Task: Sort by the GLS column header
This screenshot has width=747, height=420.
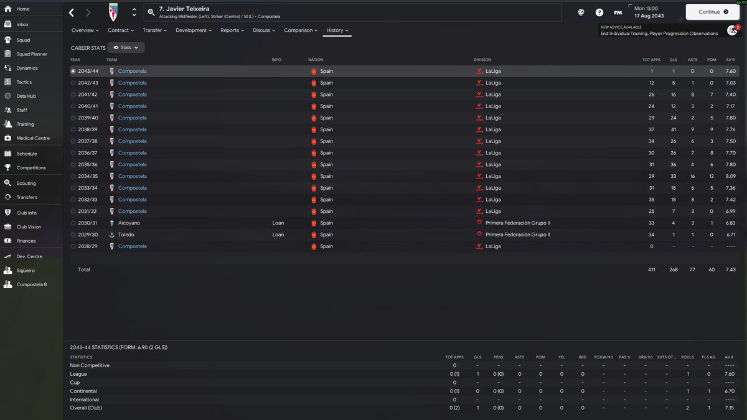Action: (x=673, y=60)
